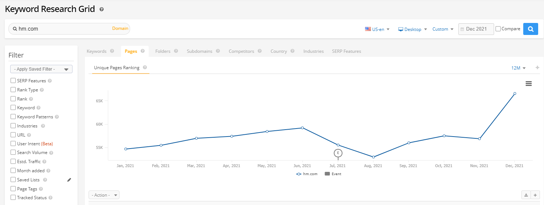Tick the User Intent (Beta) filter checkbox
The width and height of the screenshot is (544, 205).
[13, 144]
